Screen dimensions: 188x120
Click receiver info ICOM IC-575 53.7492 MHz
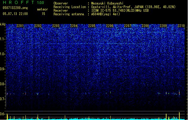[x=120, y=10]
